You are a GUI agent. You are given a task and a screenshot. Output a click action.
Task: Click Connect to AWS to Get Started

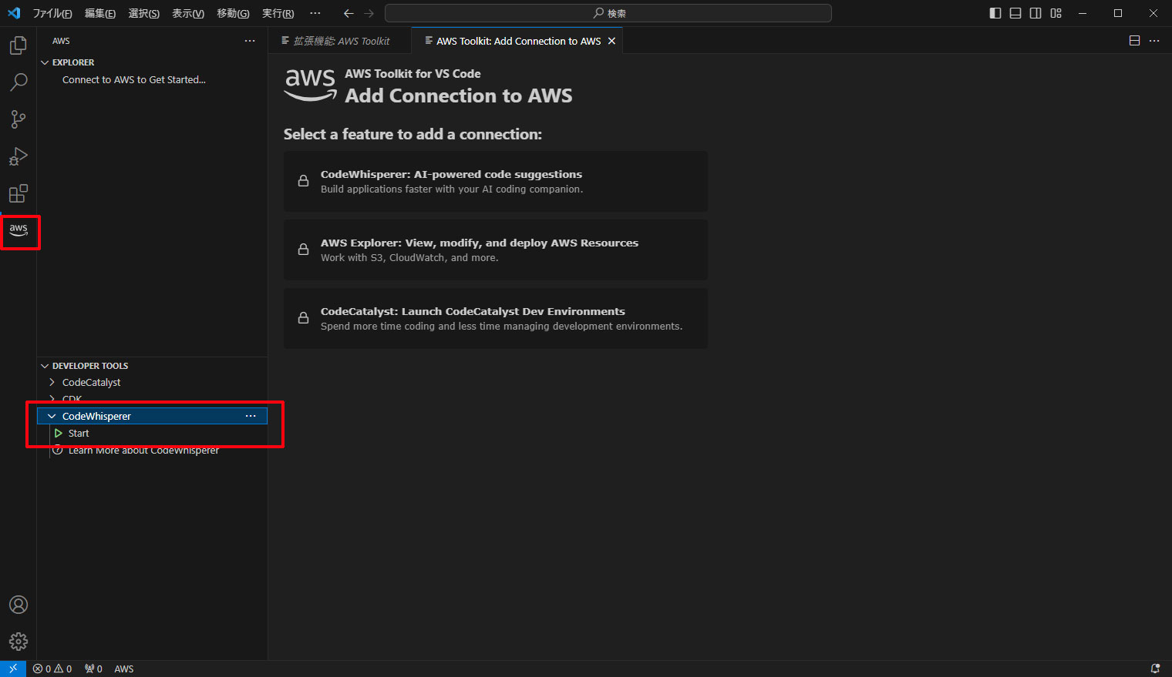click(x=134, y=79)
